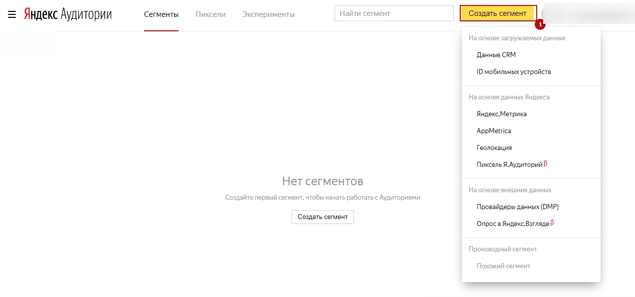Click the Нет сегментов heading text
This screenshot has height=297, width=635.
[x=323, y=181]
